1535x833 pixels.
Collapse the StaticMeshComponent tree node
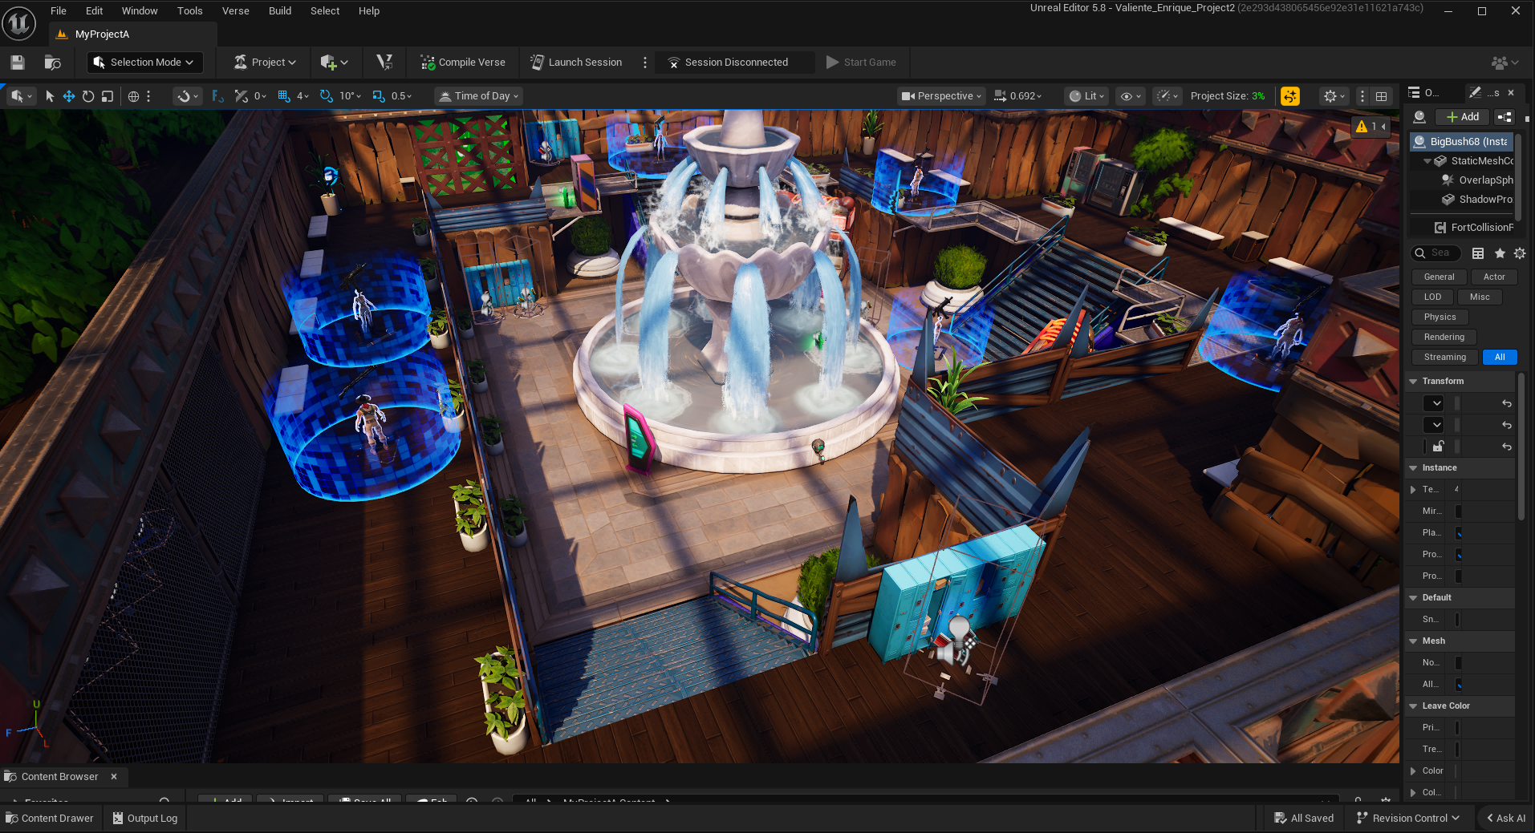(1427, 161)
